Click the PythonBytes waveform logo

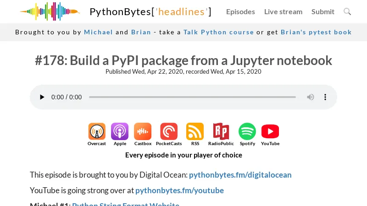50,12
